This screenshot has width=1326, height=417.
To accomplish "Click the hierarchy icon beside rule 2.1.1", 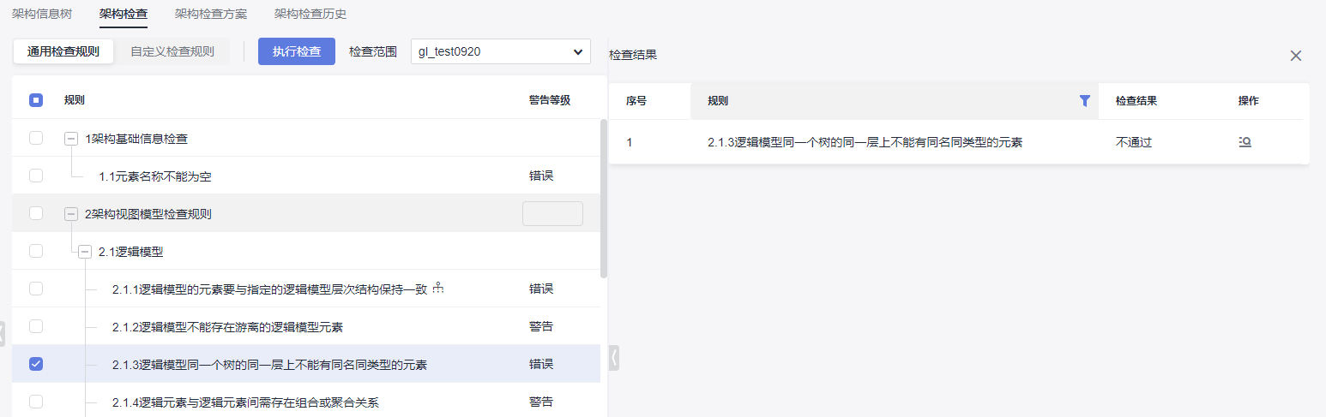I will point(438,289).
